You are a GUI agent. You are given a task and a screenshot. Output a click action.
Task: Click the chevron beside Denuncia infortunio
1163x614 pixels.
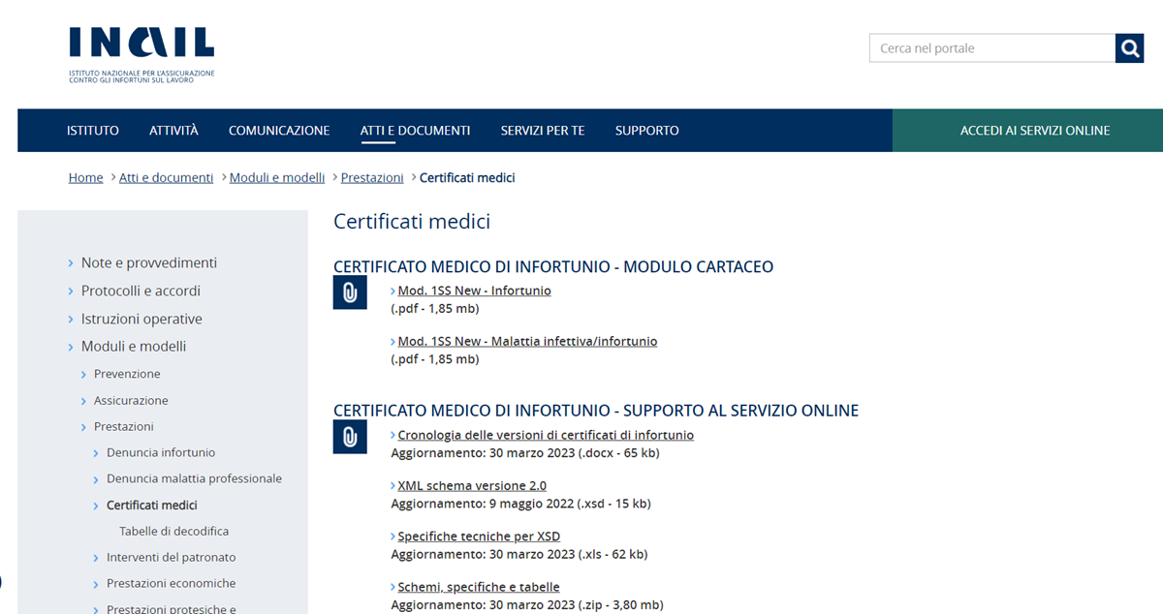point(94,452)
